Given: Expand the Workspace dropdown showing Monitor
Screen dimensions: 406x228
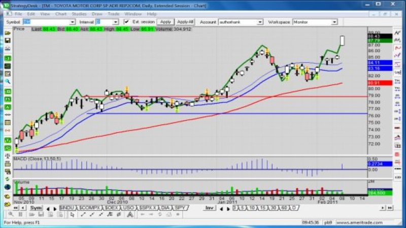Looking at the screenshot, I should (x=334, y=22).
